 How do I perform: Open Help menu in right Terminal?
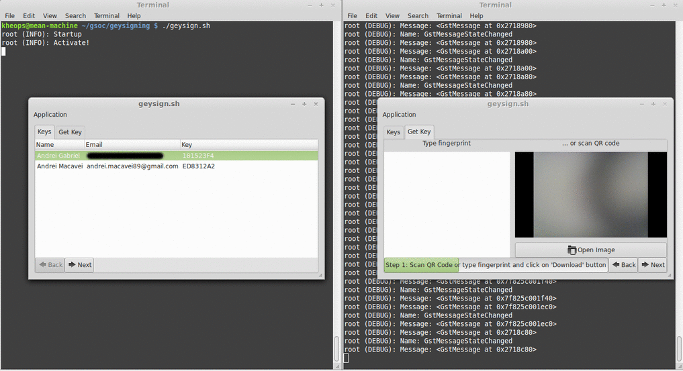tap(476, 15)
